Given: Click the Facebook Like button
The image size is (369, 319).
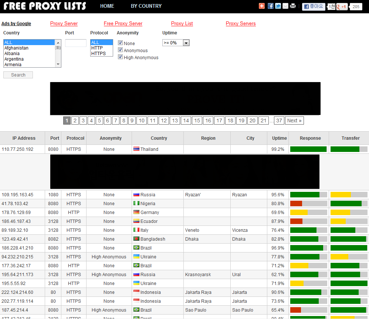Looking at the screenshot, I should 314,7.
